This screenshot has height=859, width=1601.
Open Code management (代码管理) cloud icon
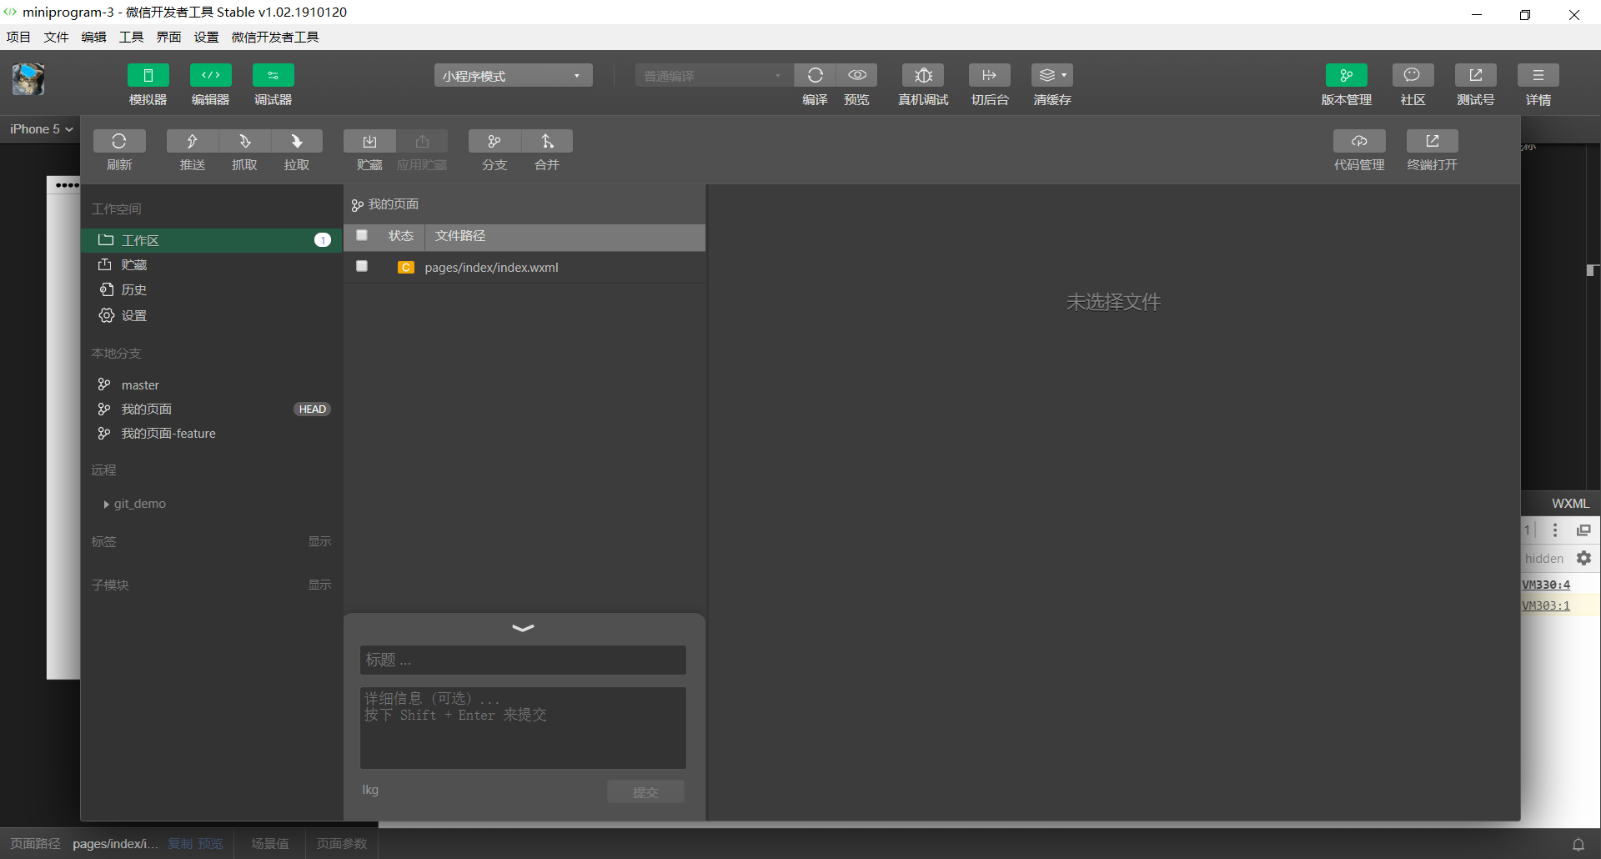point(1359,141)
